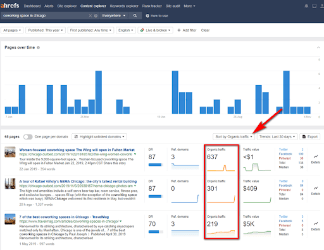324x250 pixels.
Task: Open Sort by Organic traffic dropdown
Action: pos(234,136)
